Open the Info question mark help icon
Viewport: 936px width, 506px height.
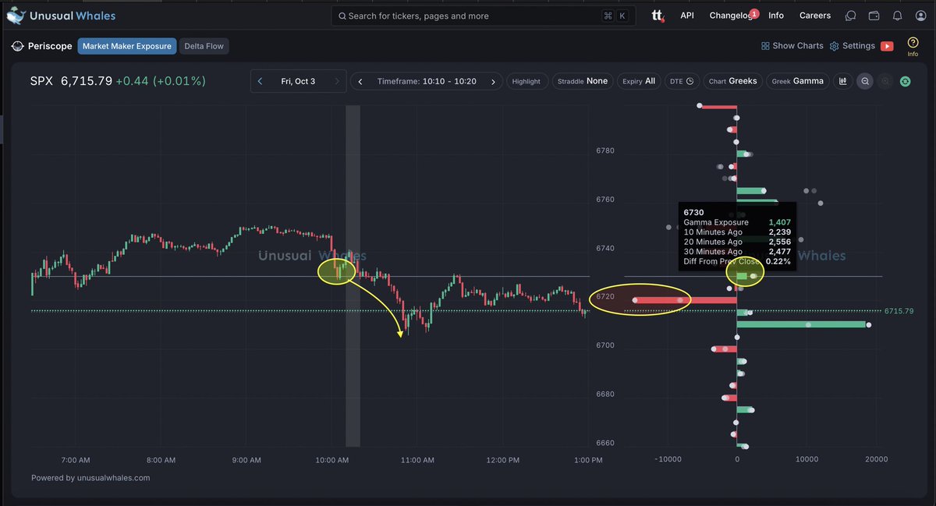pyautogui.click(x=913, y=43)
